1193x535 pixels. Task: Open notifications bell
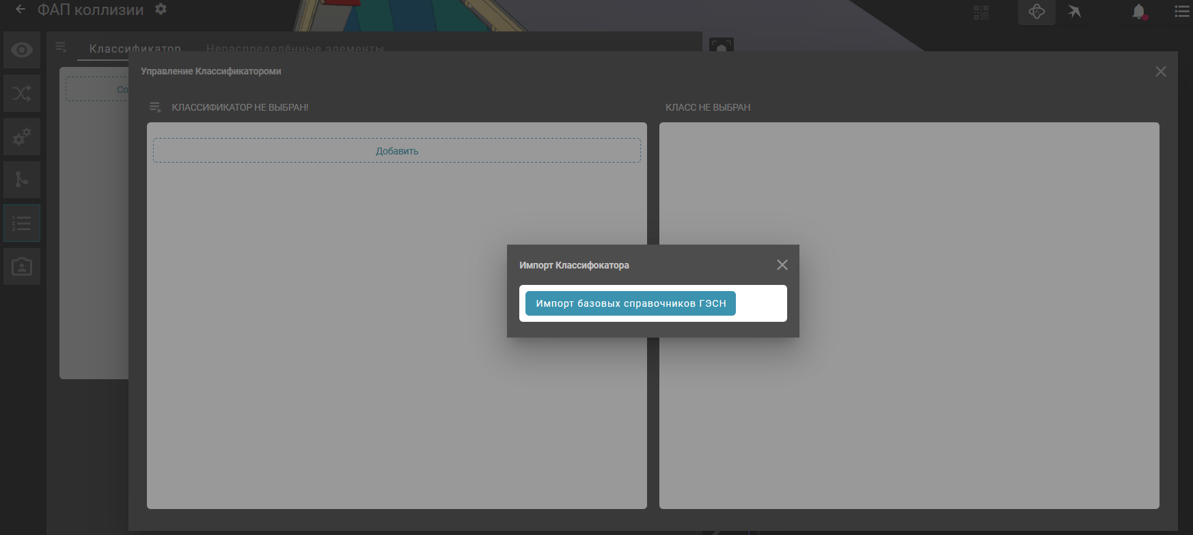pyautogui.click(x=1138, y=12)
